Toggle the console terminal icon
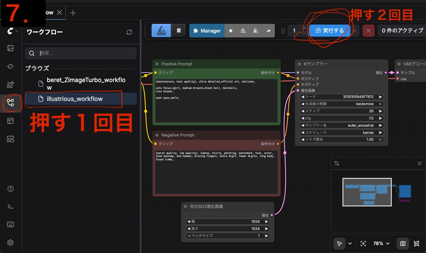The width and height of the screenshot is (426, 253). [11, 206]
